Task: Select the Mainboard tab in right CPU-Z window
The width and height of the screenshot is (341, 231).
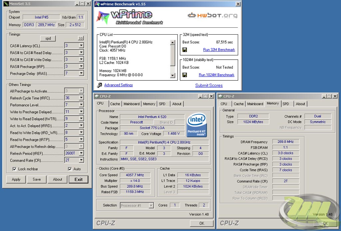Action: pos(255,104)
